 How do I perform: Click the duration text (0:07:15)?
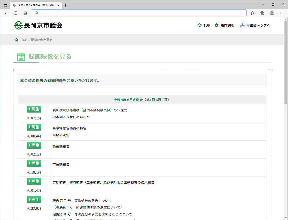[34, 118]
